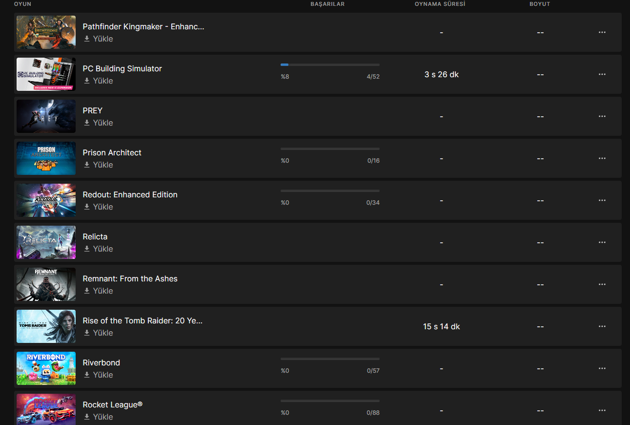The height and width of the screenshot is (425, 630).
Task: Open the Pathfinder Kingmaker cover thumbnail
Action: point(46,32)
